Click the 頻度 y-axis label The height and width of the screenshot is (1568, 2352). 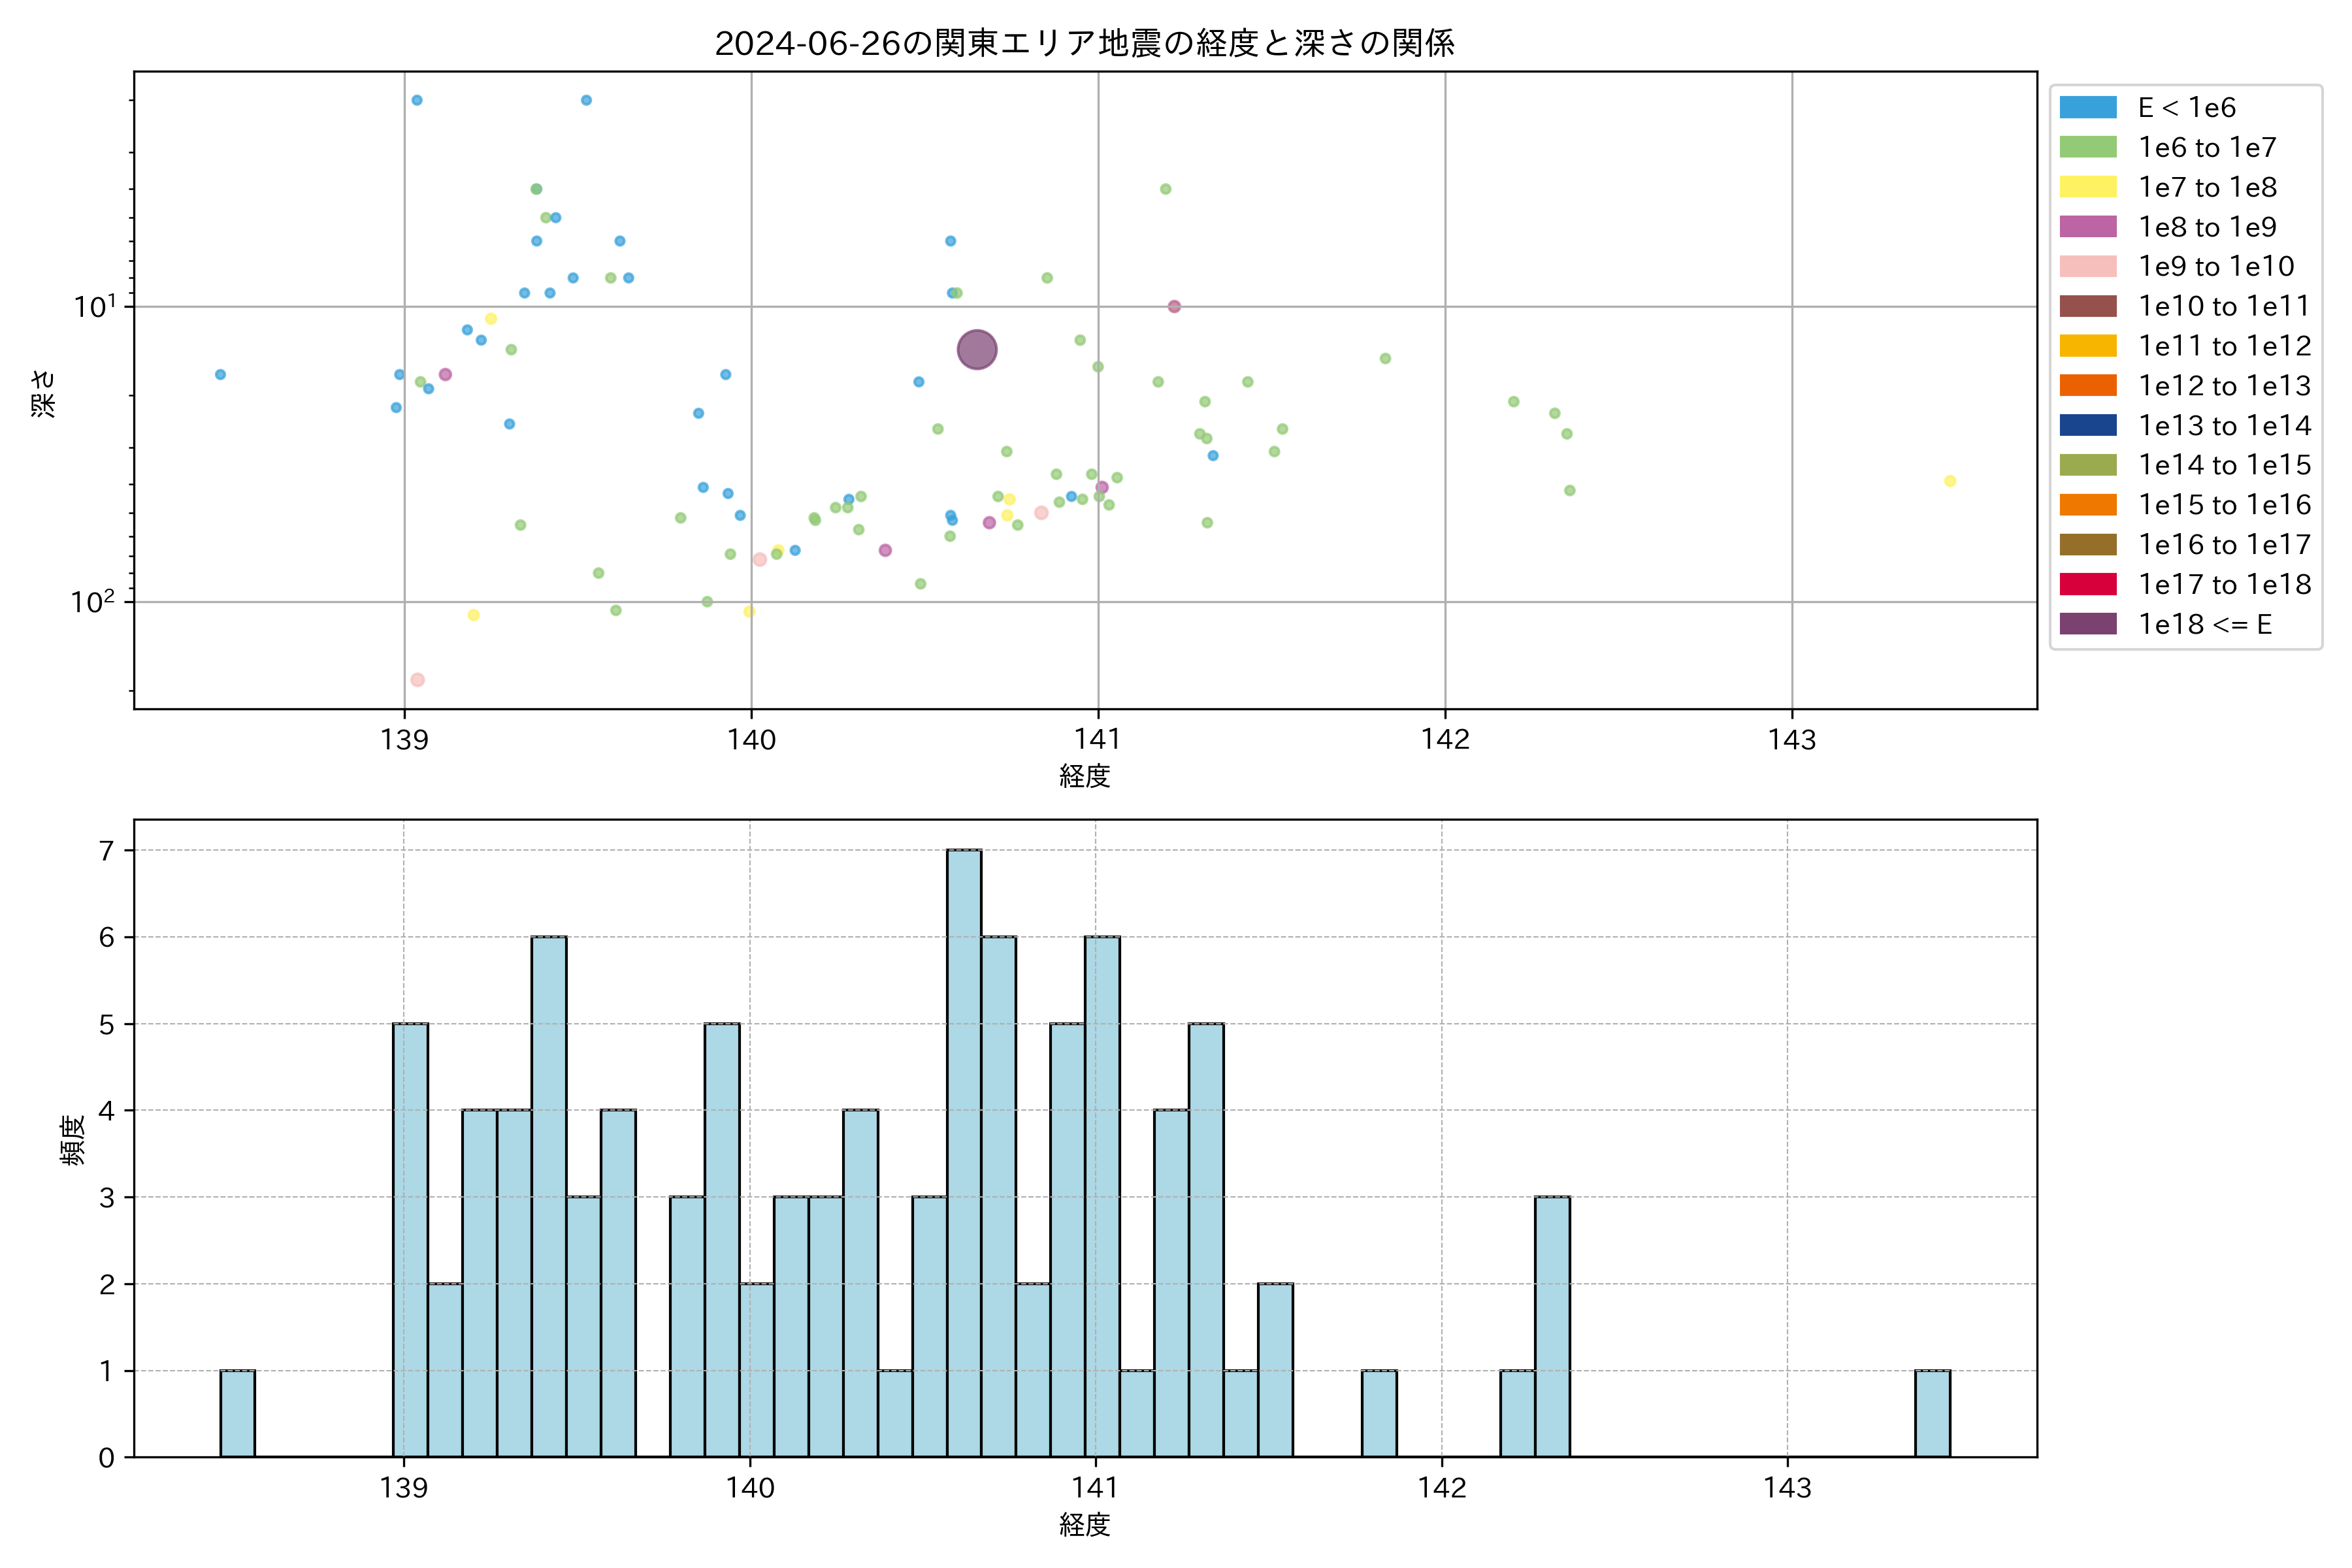tap(73, 1140)
